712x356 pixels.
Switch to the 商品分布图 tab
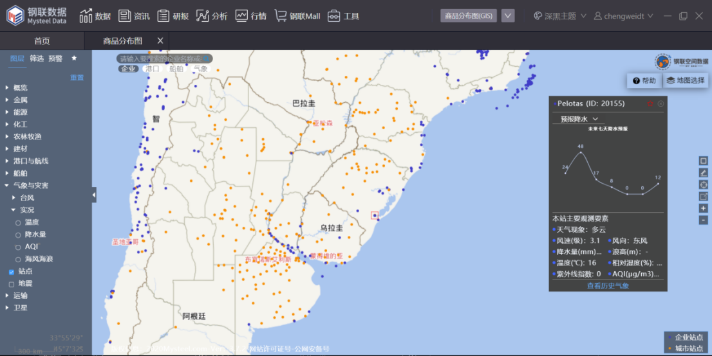point(122,41)
